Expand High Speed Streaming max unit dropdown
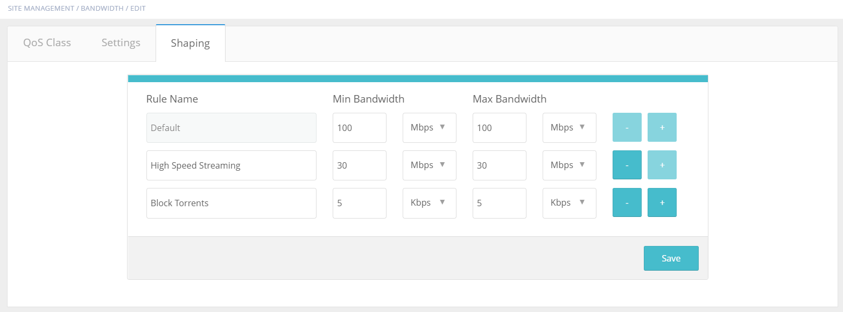Image resolution: width=843 pixels, height=312 pixels. [570, 165]
